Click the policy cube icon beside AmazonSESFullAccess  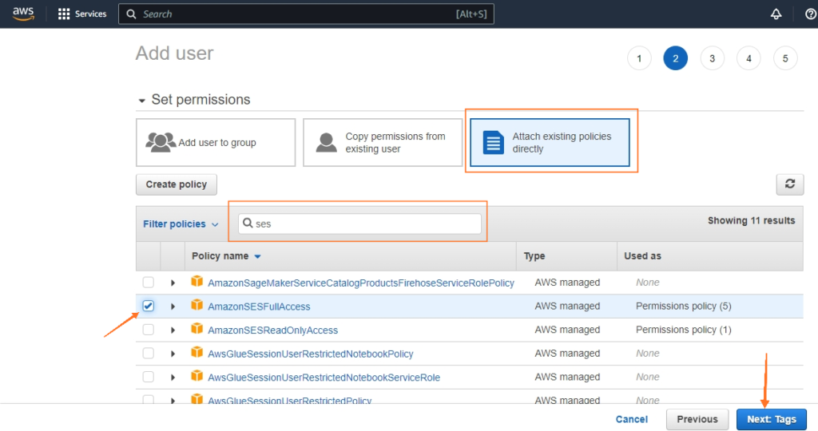coord(197,305)
